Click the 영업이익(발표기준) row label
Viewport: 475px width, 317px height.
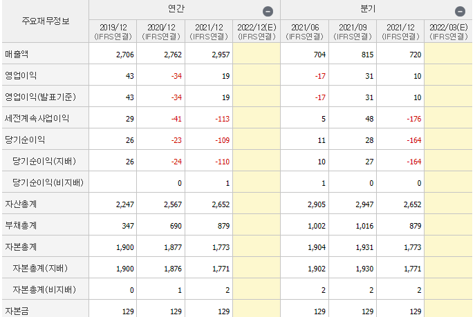click(x=40, y=97)
